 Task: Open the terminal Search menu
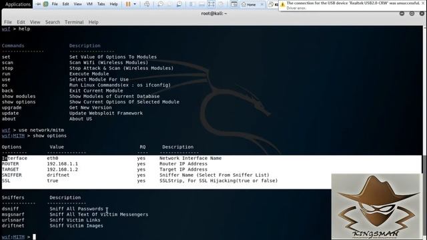click(52, 22)
